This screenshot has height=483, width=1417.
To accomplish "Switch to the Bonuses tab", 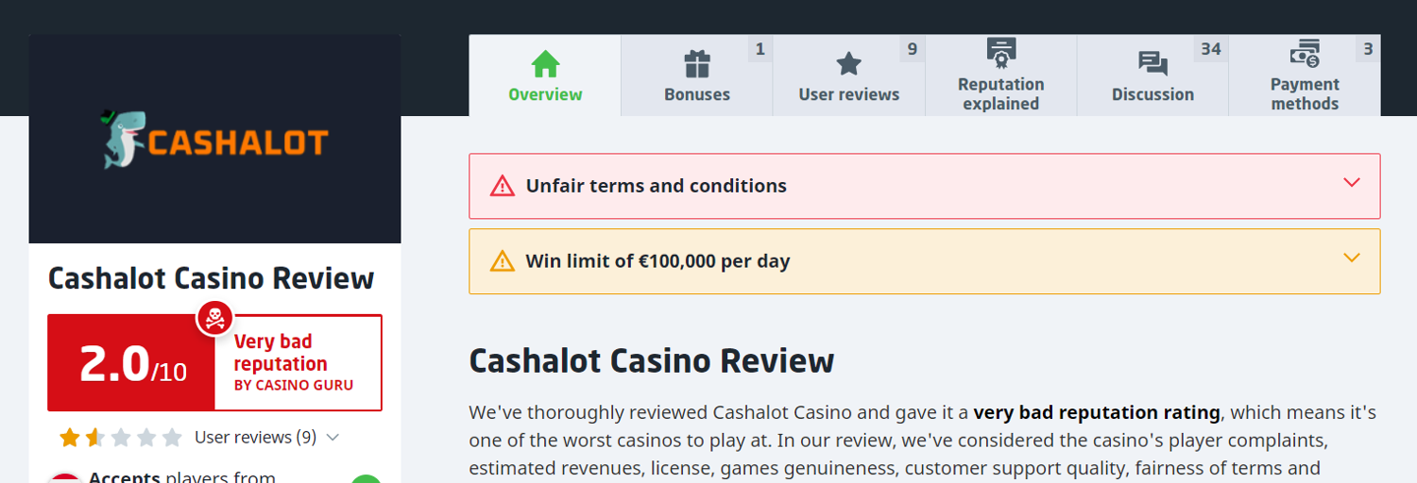I will [697, 75].
